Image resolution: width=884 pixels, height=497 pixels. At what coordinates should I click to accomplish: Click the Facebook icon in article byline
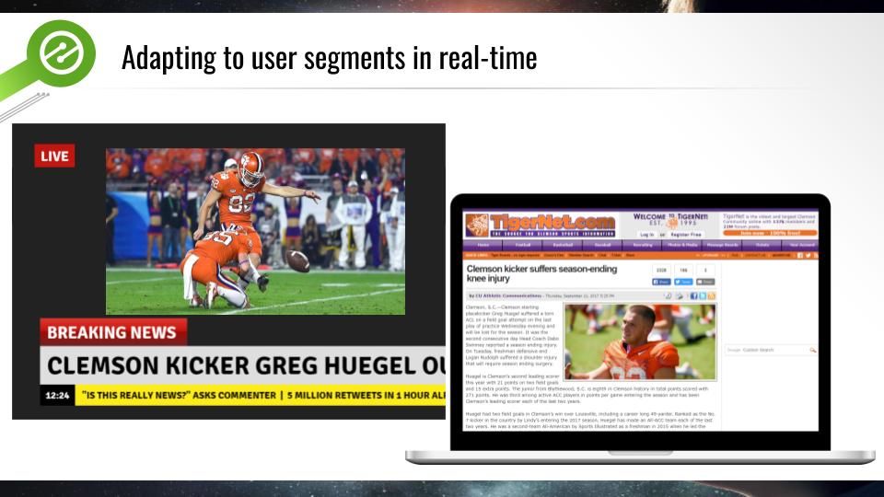coord(693,295)
